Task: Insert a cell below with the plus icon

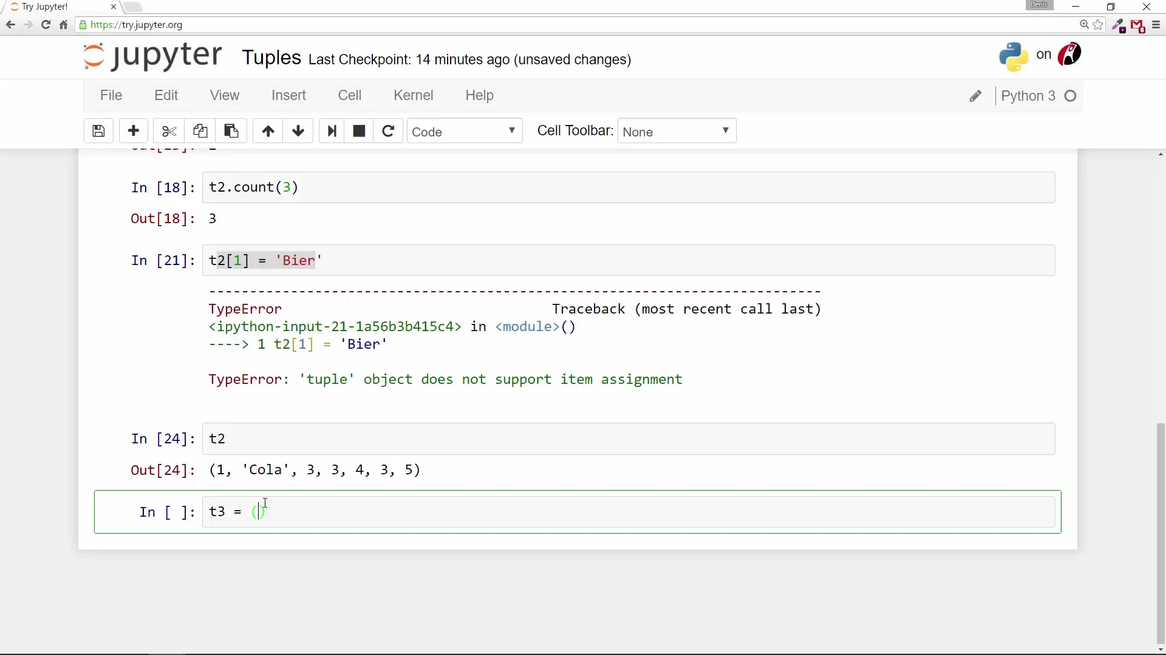Action: point(134,131)
